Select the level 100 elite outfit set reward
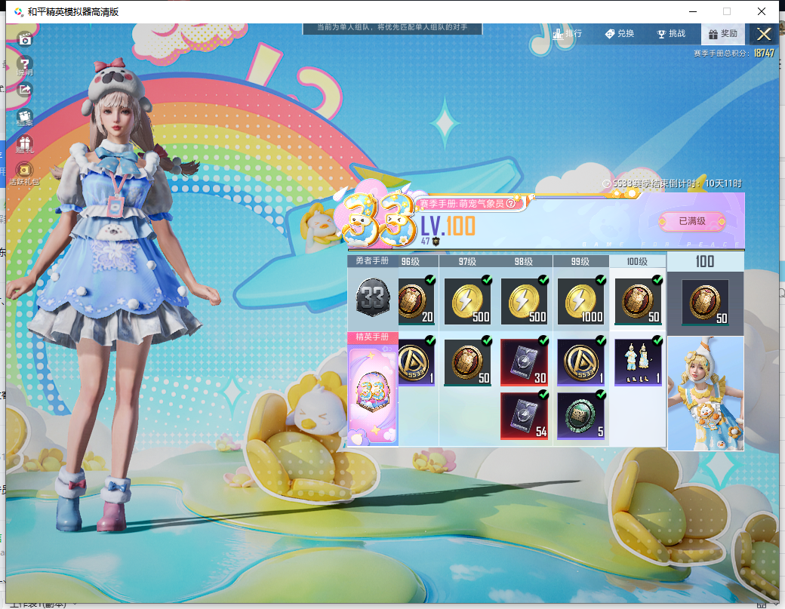This screenshot has height=609, width=785. tap(638, 362)
